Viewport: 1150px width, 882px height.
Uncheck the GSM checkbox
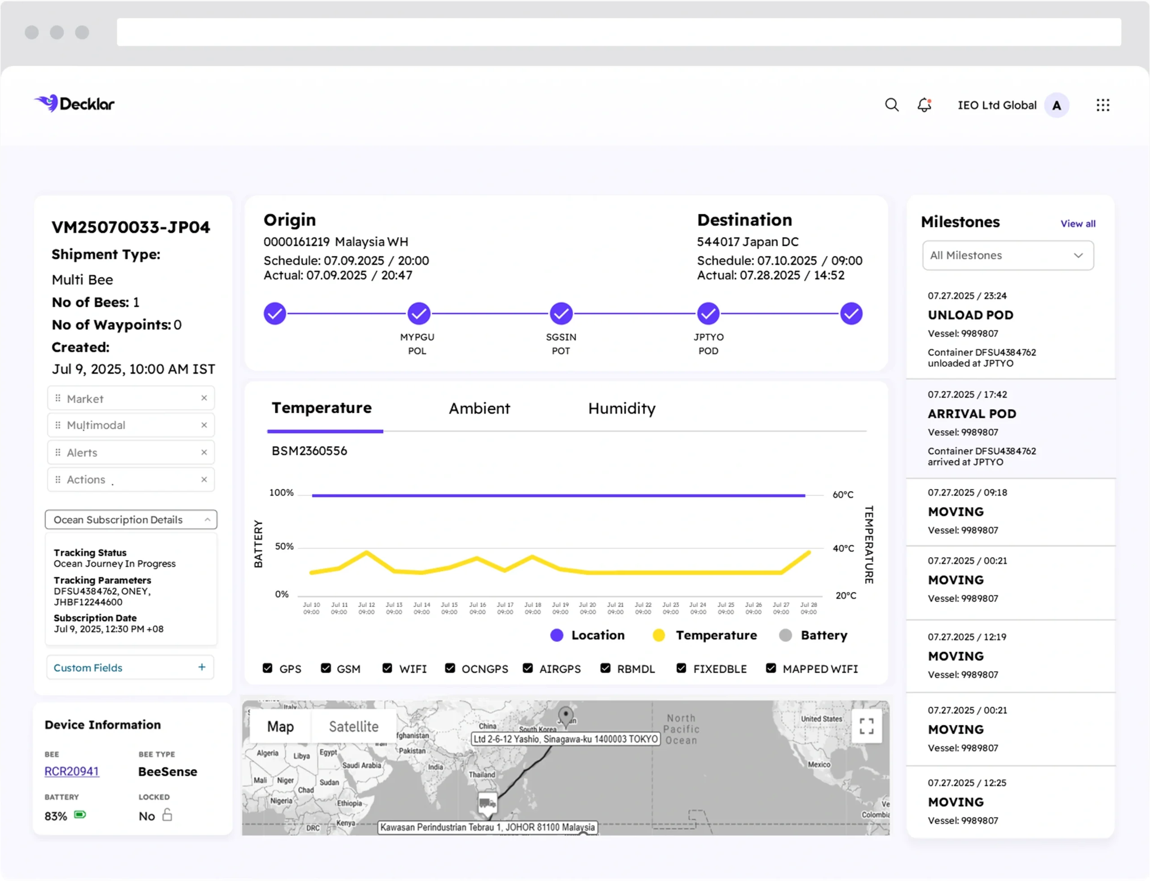(x=326, y=668)
